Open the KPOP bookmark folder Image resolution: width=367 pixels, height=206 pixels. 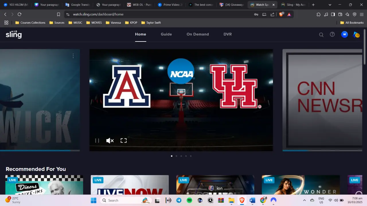coord(131,23)
